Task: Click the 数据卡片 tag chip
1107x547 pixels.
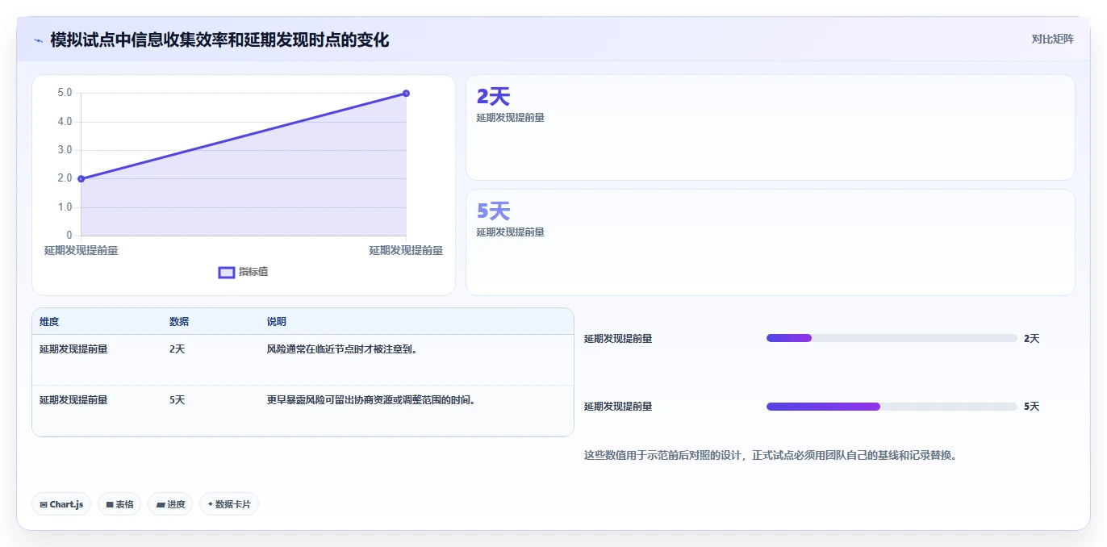Action: point(229,504)
